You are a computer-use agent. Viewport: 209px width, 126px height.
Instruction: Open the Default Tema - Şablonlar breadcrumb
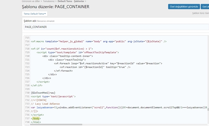click(71, 1)
